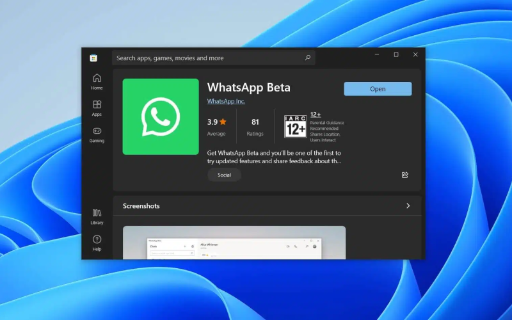Screen dimensions: 512x320
Task: Open the WhatsApp screenshot preview thumbnail
Action: tap(234, 243)
